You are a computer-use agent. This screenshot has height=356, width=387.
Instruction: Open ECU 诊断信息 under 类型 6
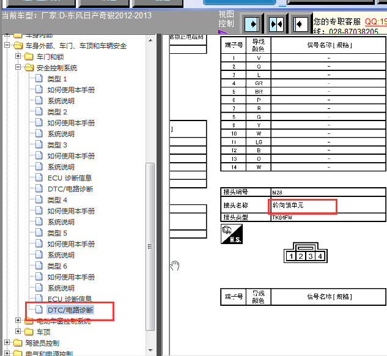(70, 299)
